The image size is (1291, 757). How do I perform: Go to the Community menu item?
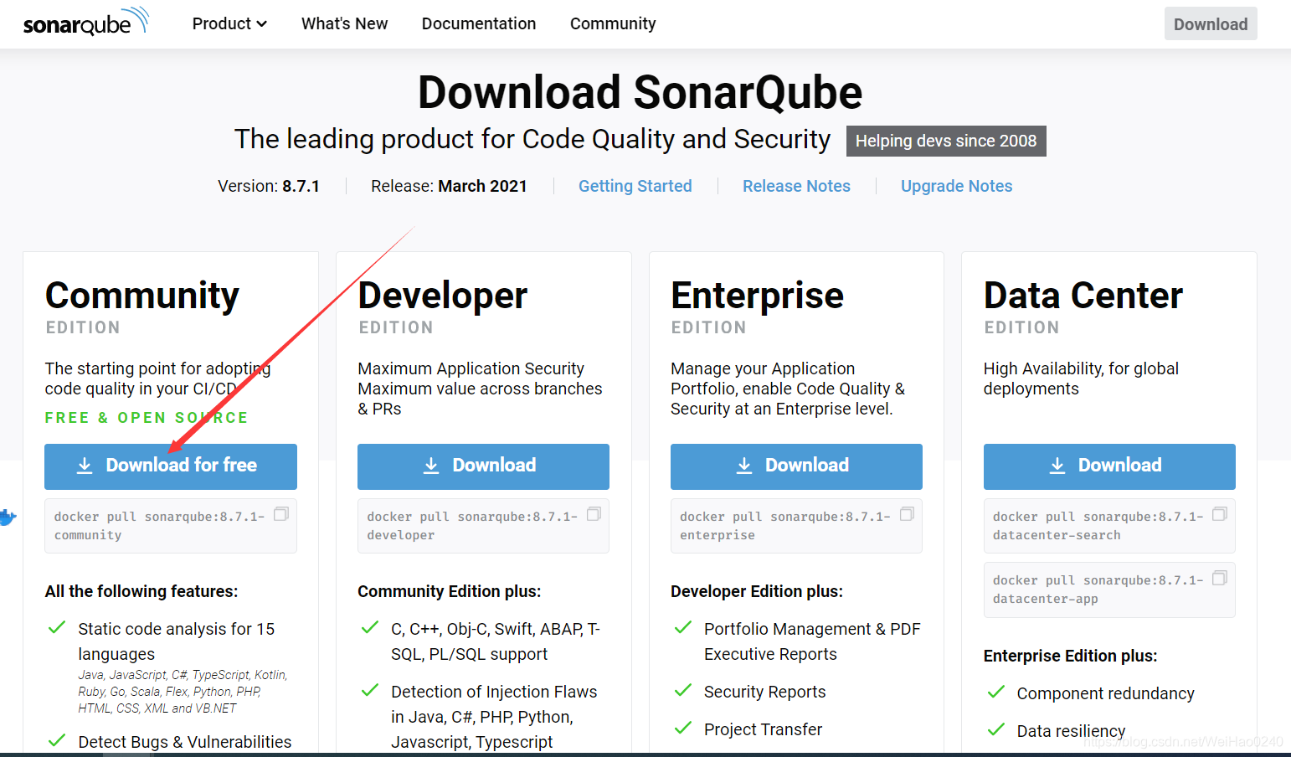(613, 23)
